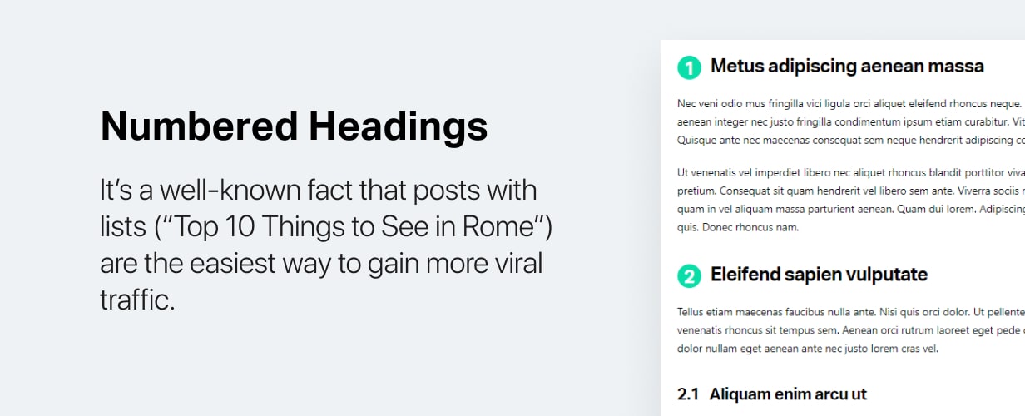Click the Numbered Headings title
This screenshot has height=416, width=1025.
click(294, 127)
